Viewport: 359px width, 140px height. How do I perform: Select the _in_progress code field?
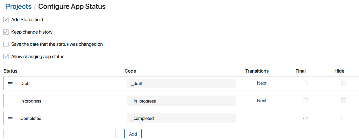coord(181,101)
